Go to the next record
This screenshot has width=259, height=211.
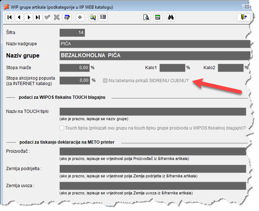29,17
